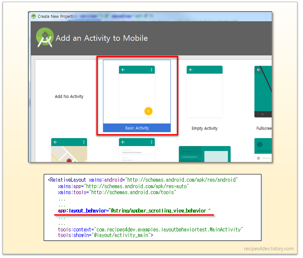
Task: Click the Android Studio logo in header
Action: [x=45, y=37]
